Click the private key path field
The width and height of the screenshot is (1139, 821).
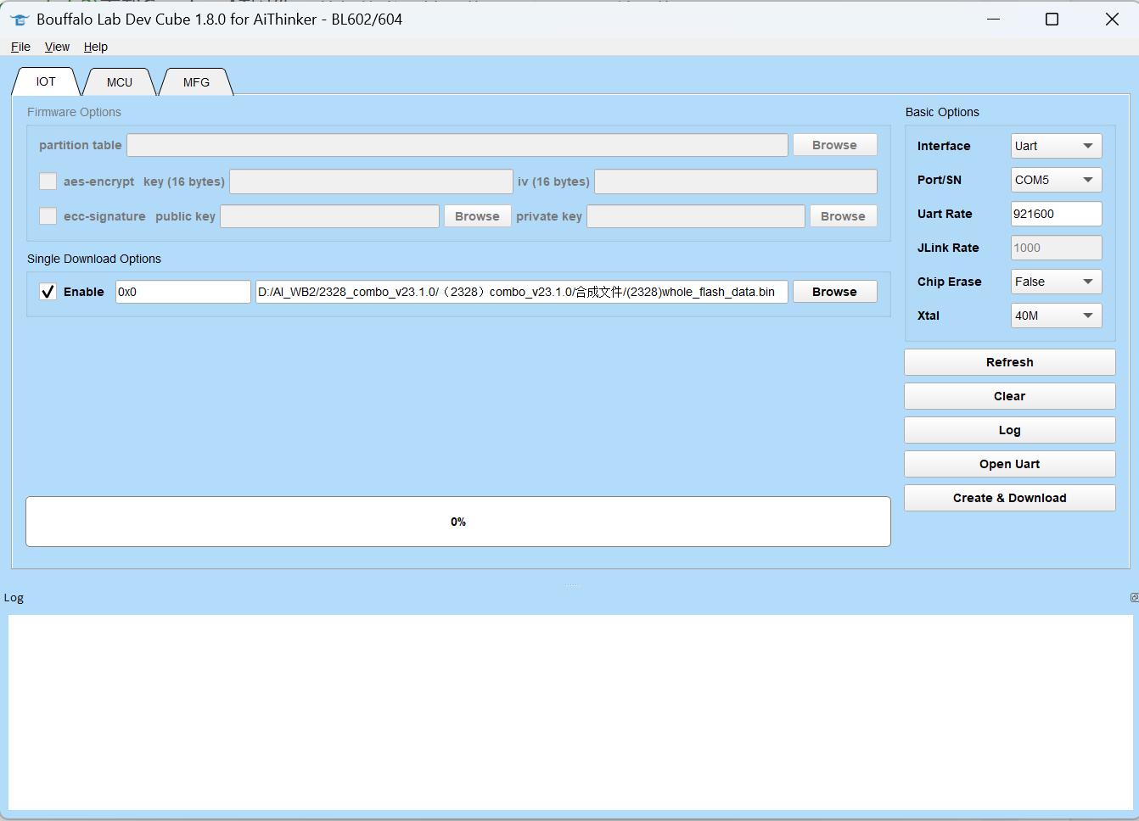[696, 216]
